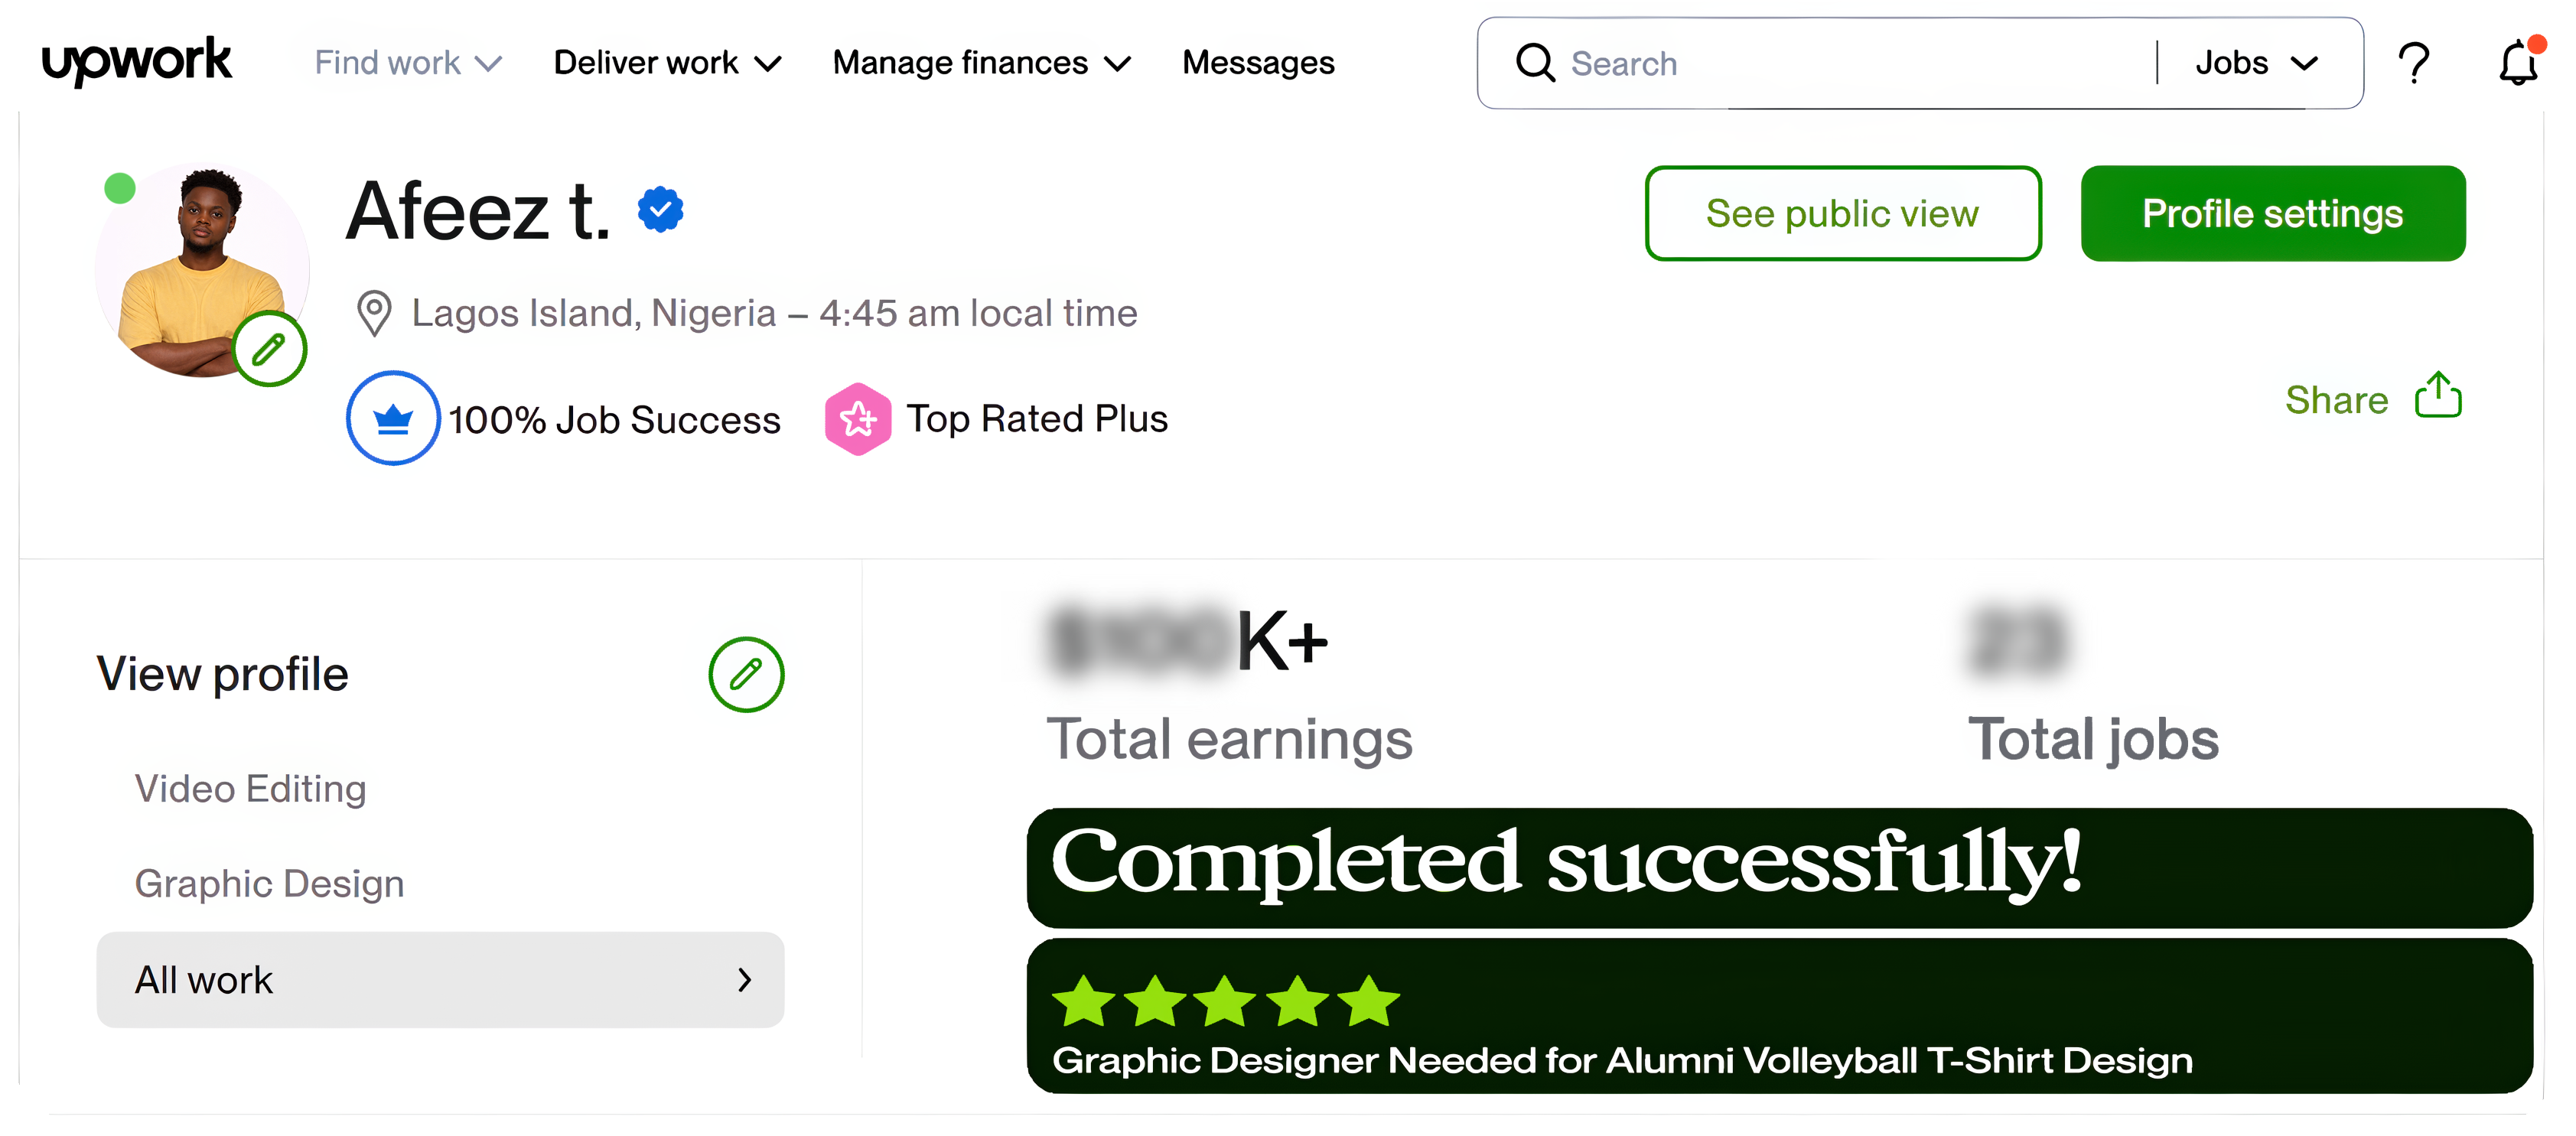Click the Top Rated Plus badge icon
Screen dimensions: 2576x1136
[x=859, y=419]
